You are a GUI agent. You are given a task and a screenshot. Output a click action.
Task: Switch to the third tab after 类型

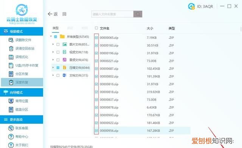(x=85, y=28)
